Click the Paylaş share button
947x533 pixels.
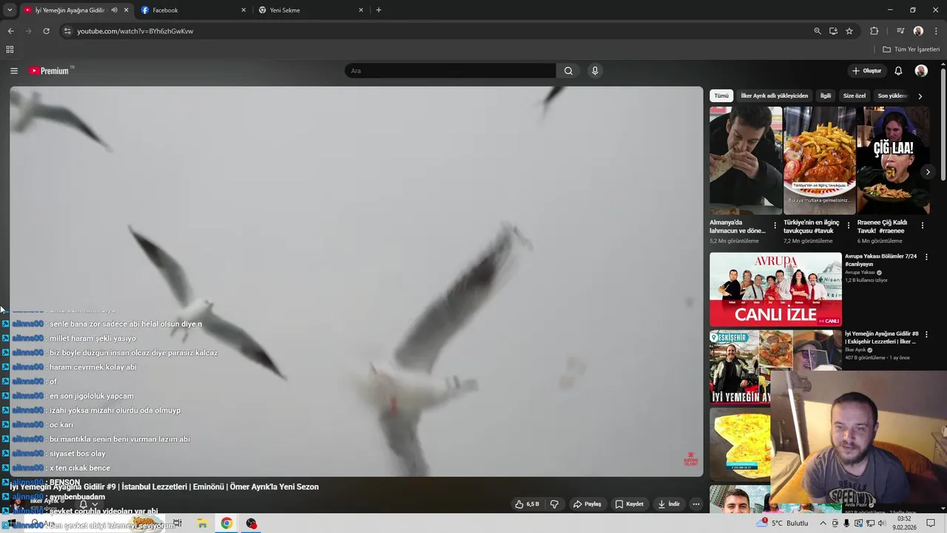tap(587, 504)
